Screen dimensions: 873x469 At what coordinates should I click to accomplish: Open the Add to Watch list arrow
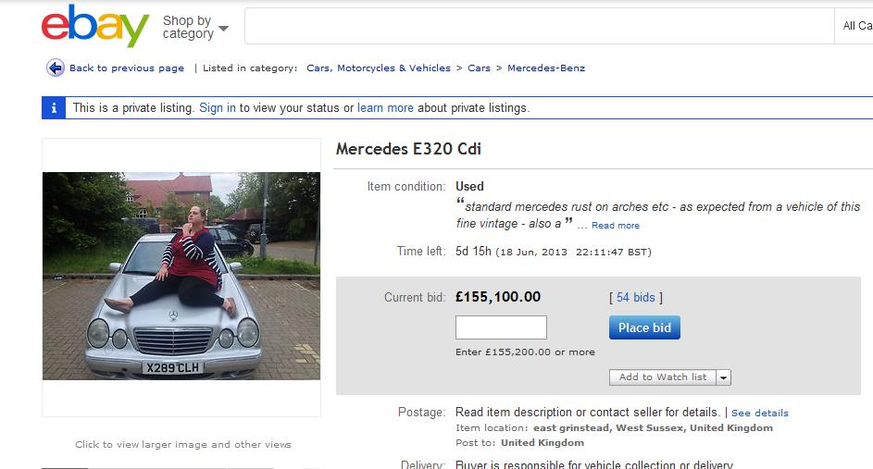coord(724,377)
